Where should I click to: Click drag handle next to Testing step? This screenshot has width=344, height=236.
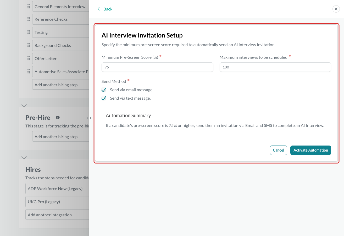[x=29, y=32]
